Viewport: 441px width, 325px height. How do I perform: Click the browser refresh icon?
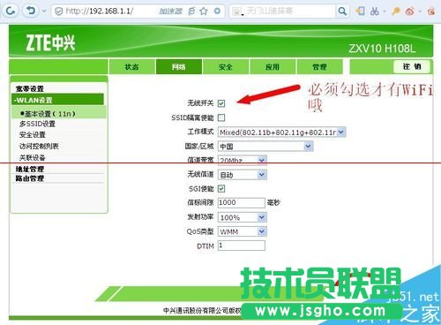click(11, 11)
